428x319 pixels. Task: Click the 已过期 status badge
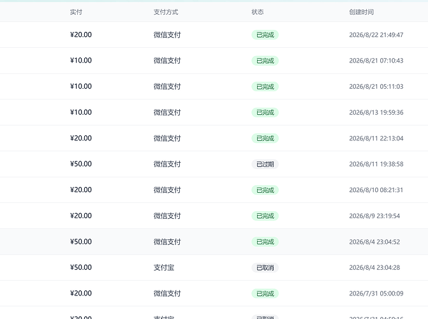point(265,164)
